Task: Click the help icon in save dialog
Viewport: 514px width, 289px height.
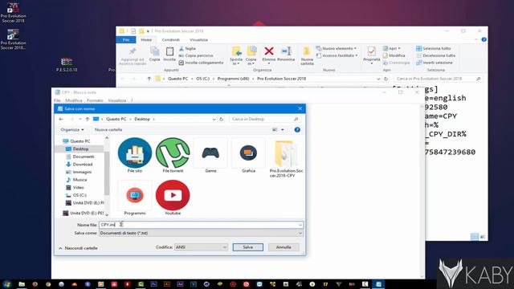Action: click(x=297, y=130)
